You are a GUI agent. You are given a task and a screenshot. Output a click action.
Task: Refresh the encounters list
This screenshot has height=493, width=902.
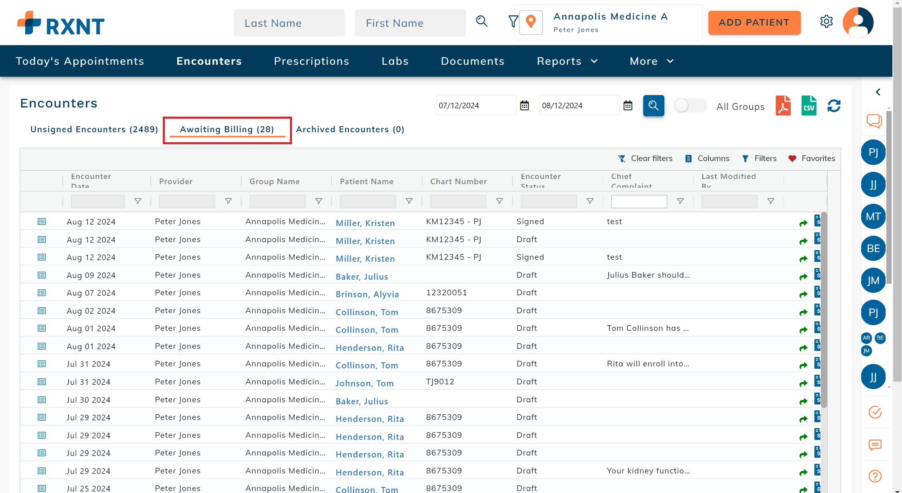[834, 106]
